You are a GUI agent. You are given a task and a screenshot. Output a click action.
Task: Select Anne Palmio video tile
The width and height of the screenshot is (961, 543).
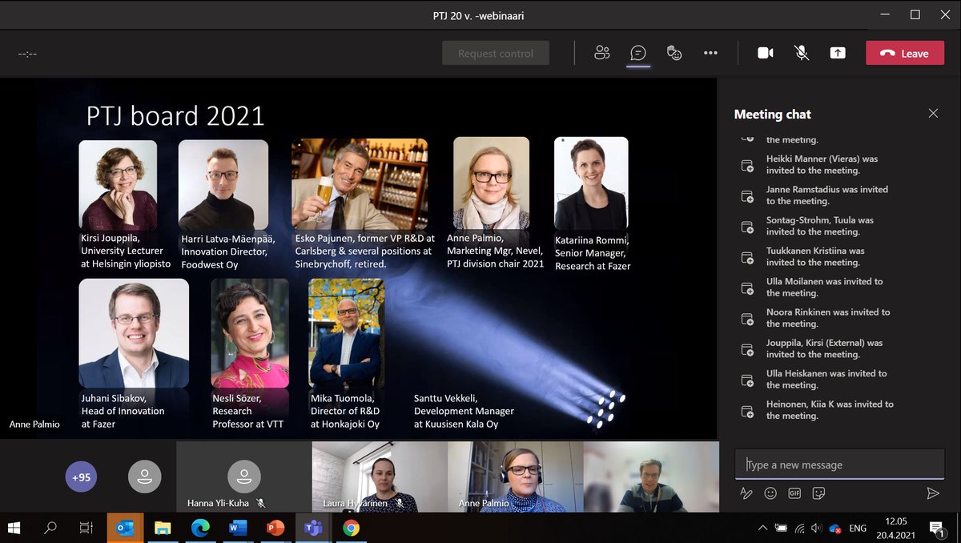pos(516,477)
